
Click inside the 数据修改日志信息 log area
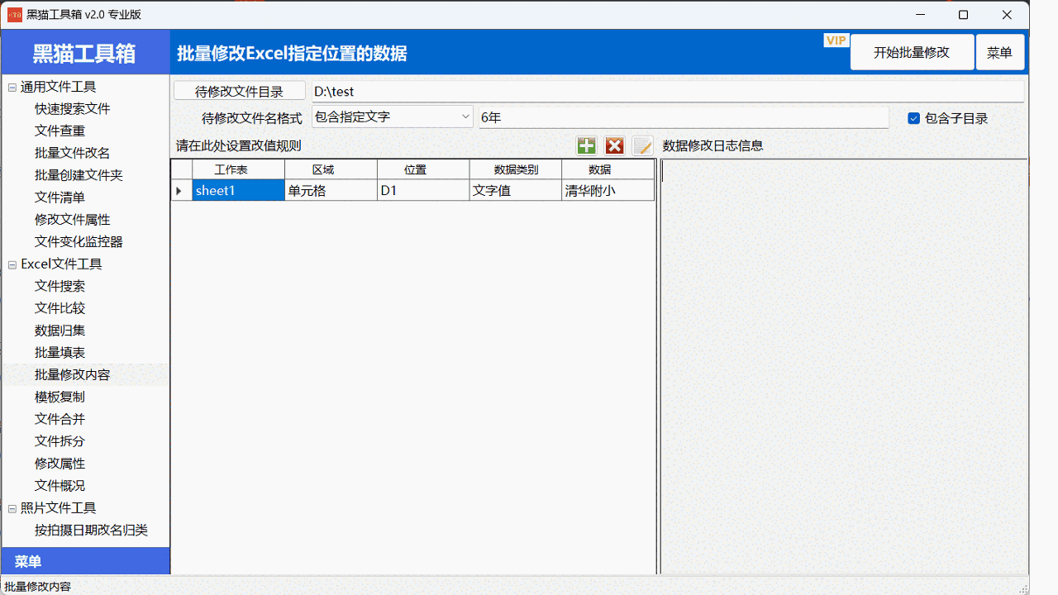pos(844,366)
